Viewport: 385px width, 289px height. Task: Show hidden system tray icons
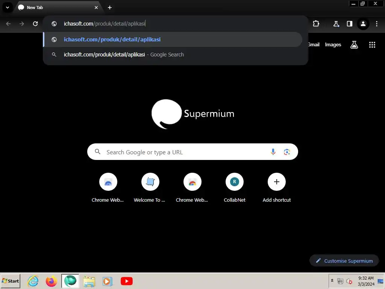[x=332, y=281]
